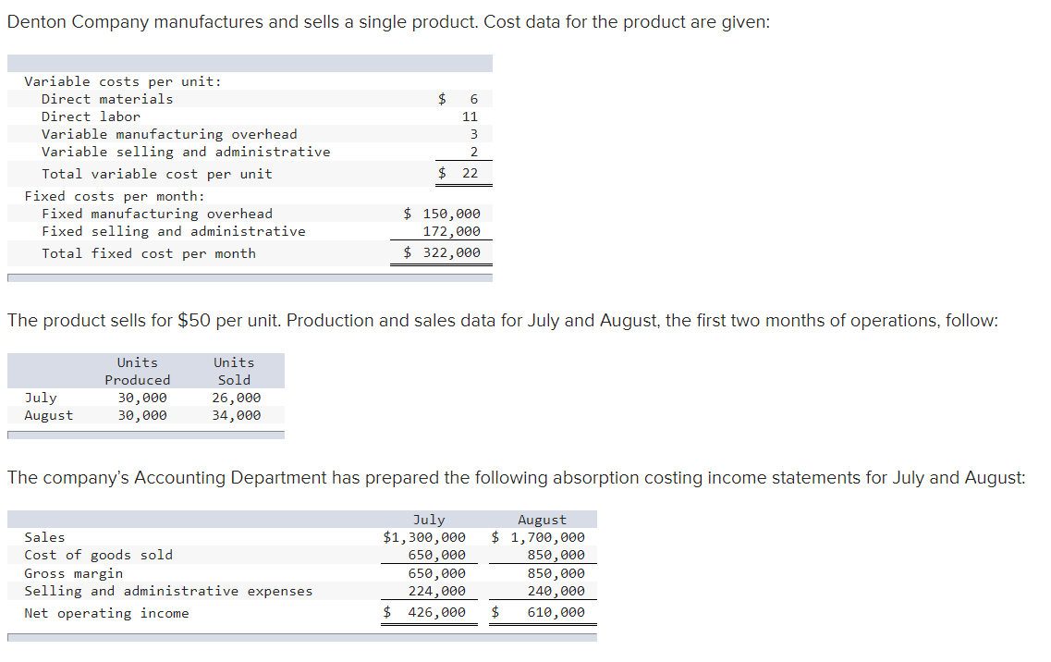
Task: Select Fixed manufacturing overhead amount 150,000
Action: [x=443, y=214]
